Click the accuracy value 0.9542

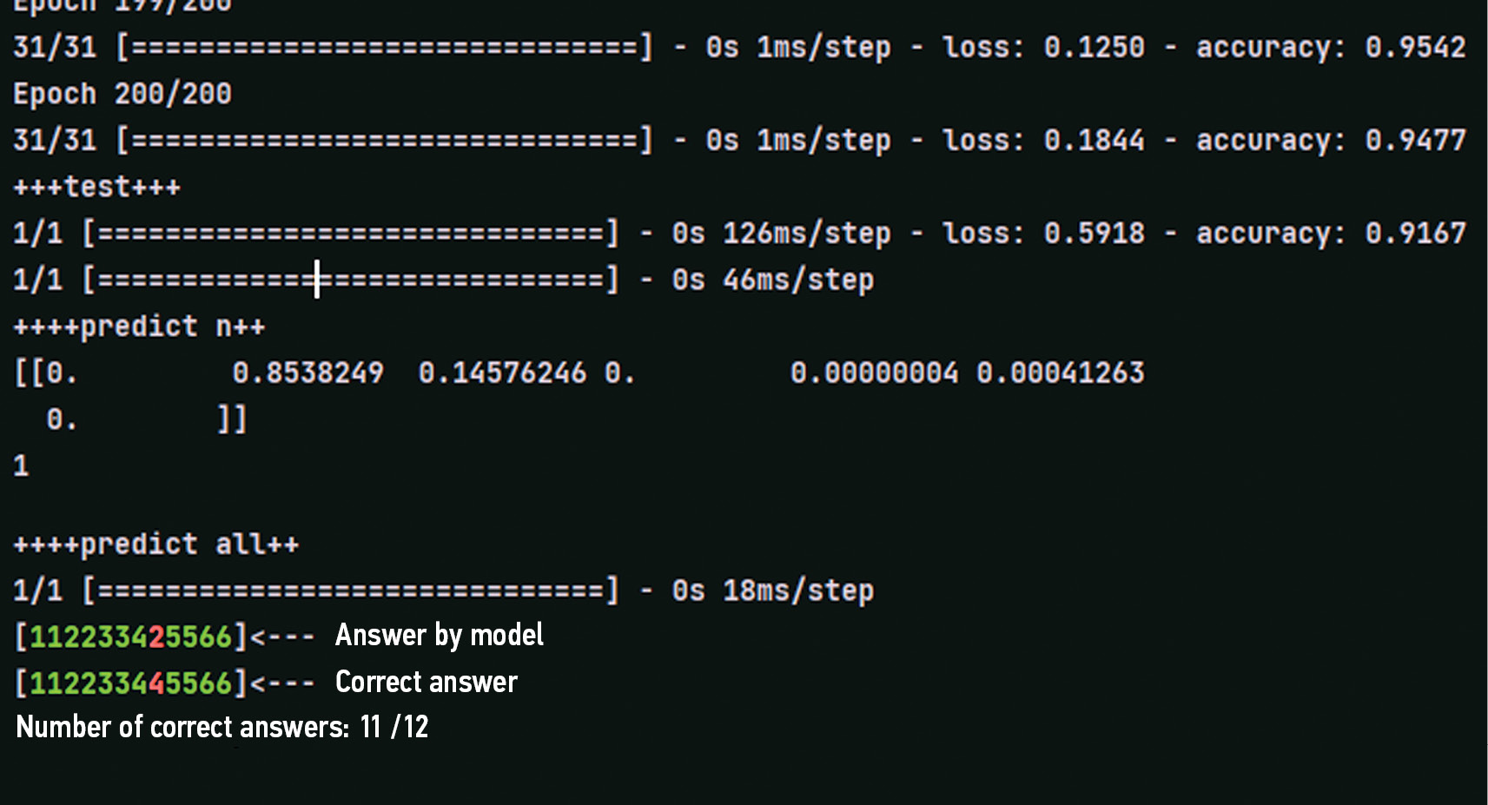tap(1415, 47)
